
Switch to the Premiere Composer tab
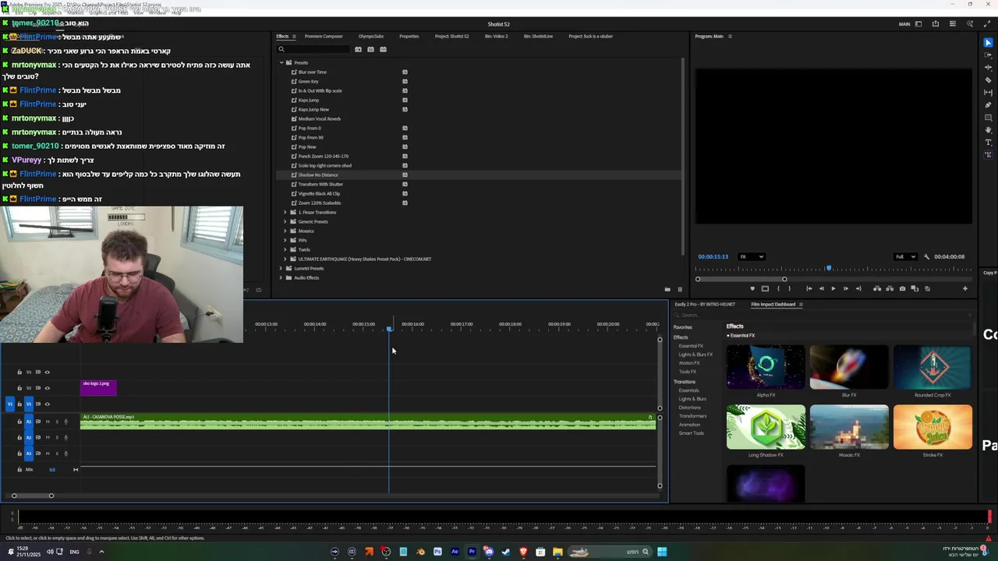(324, 36)
